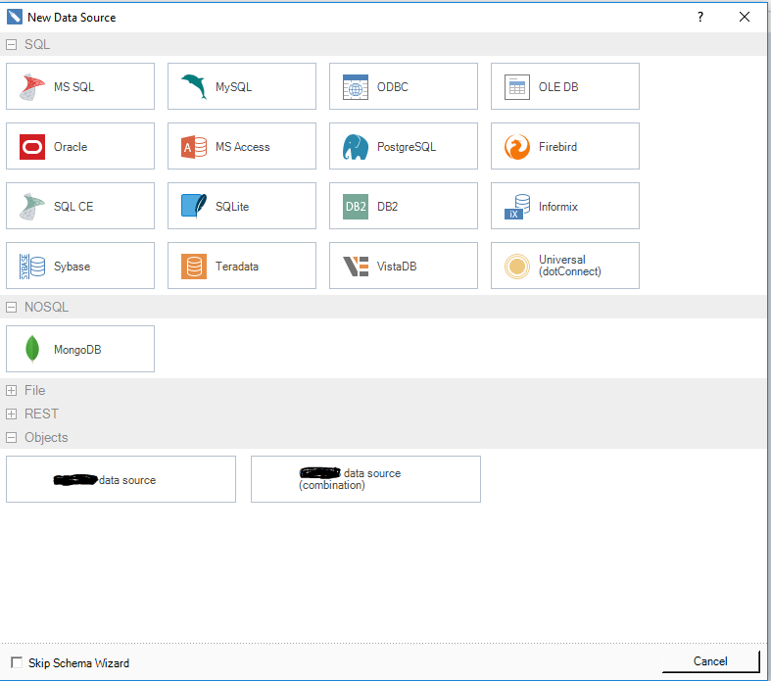Viewport: 771px width, 681px height.
Task: Close the New Data Source window
Action: click(745, 17)
